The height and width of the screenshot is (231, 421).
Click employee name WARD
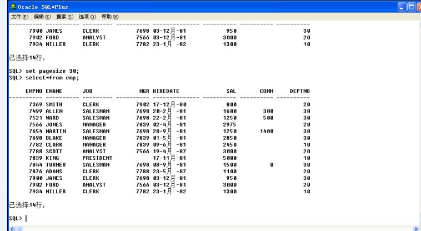pos(52,118)
